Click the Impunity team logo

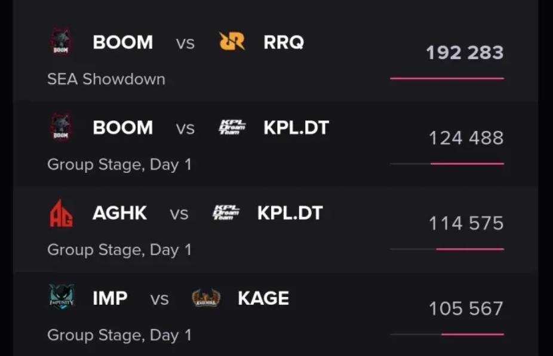point(62,298)
